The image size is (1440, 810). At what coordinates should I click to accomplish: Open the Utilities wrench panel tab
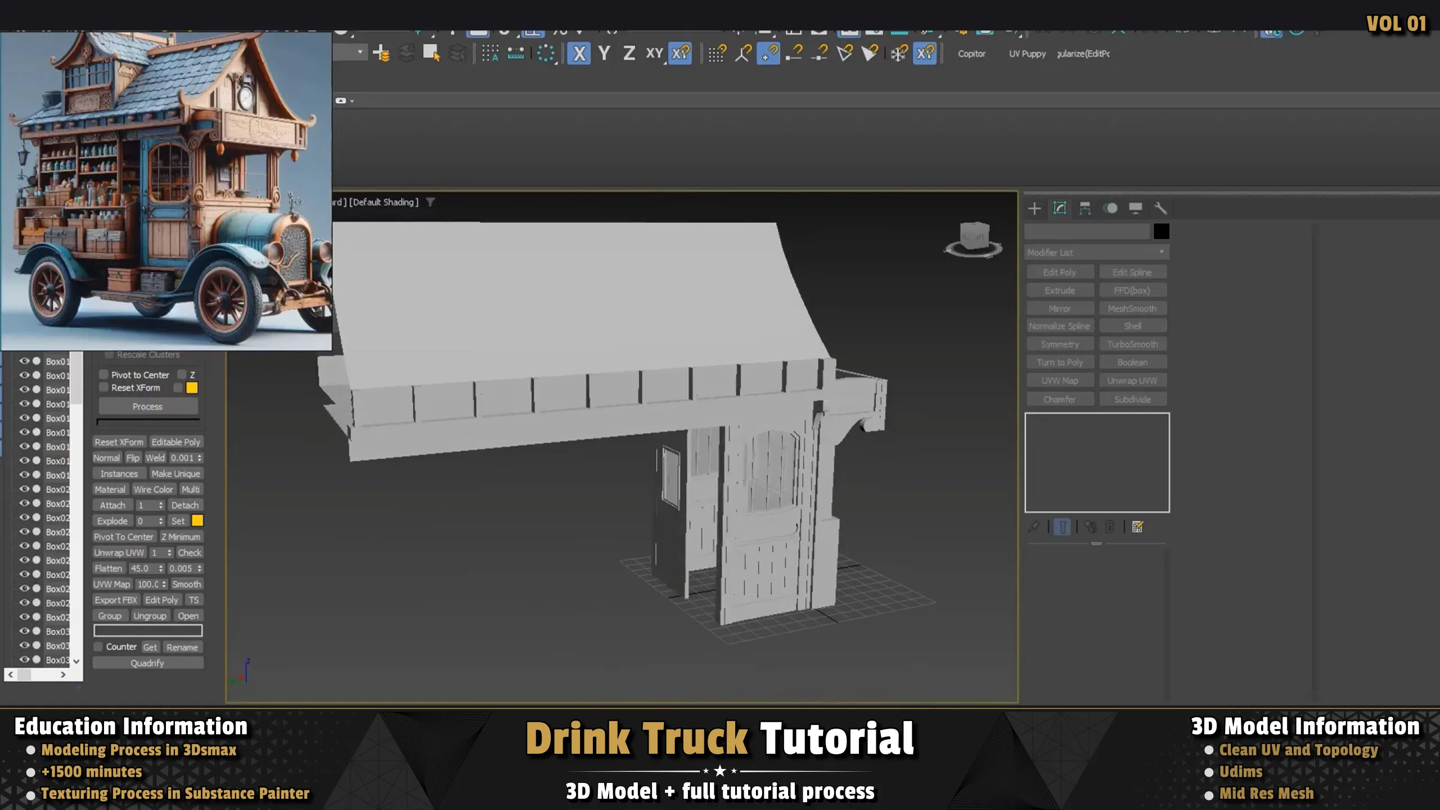pos(1160,209)
